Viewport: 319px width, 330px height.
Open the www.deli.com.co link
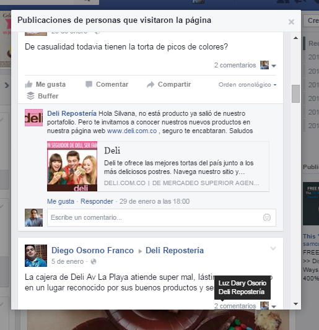132,131
